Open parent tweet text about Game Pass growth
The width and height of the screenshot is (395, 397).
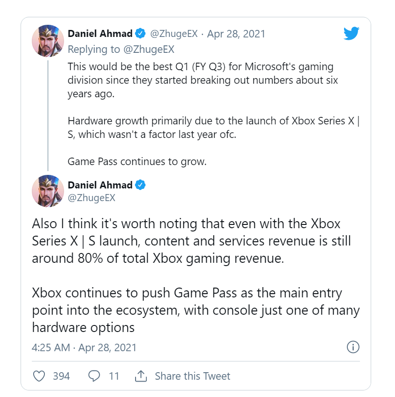[137, 162]
